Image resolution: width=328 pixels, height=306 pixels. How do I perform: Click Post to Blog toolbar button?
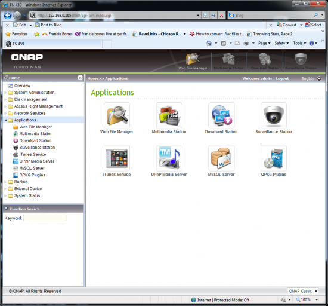tap(48, 25)
